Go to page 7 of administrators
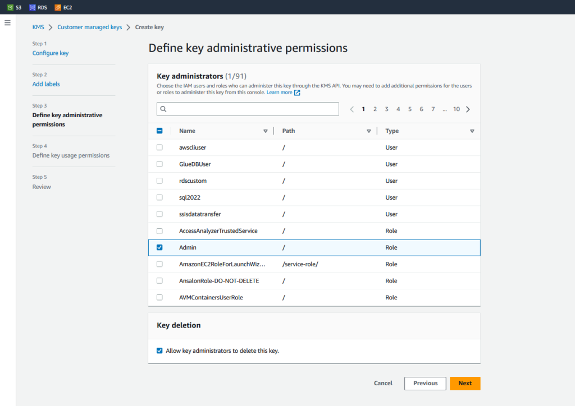 [433, 109]
